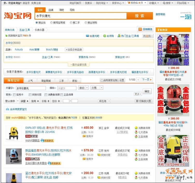This screenshot has height=183, width=195.
Task: Check the 信用卡 checkbox filter
Action: tap(14, 95)
